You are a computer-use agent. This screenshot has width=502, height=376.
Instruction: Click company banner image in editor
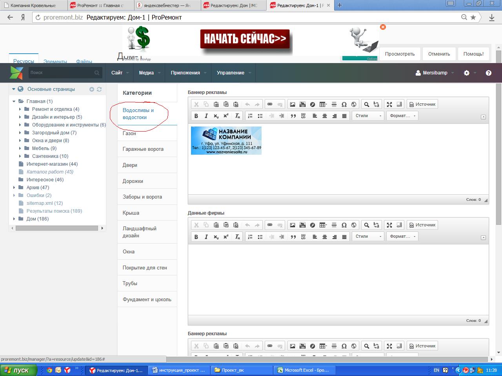pyautogui.click(x=226, y=141)
